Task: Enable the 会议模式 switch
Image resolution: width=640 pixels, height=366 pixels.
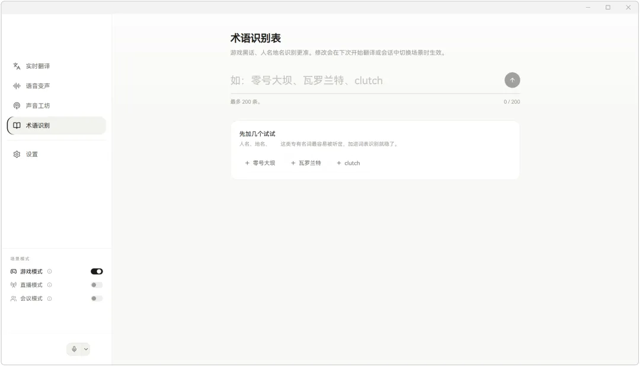Action: point(97,298)
